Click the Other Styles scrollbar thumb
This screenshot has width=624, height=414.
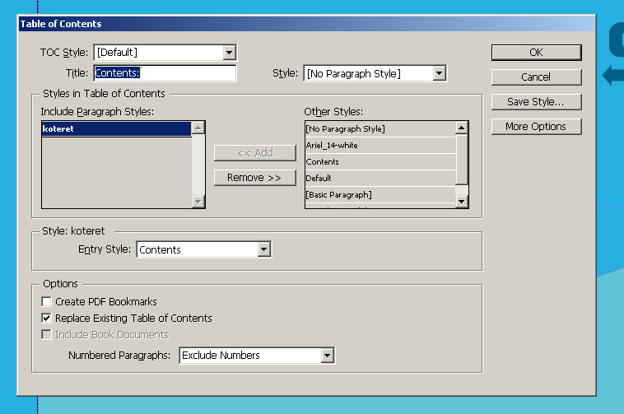point(462,159)
